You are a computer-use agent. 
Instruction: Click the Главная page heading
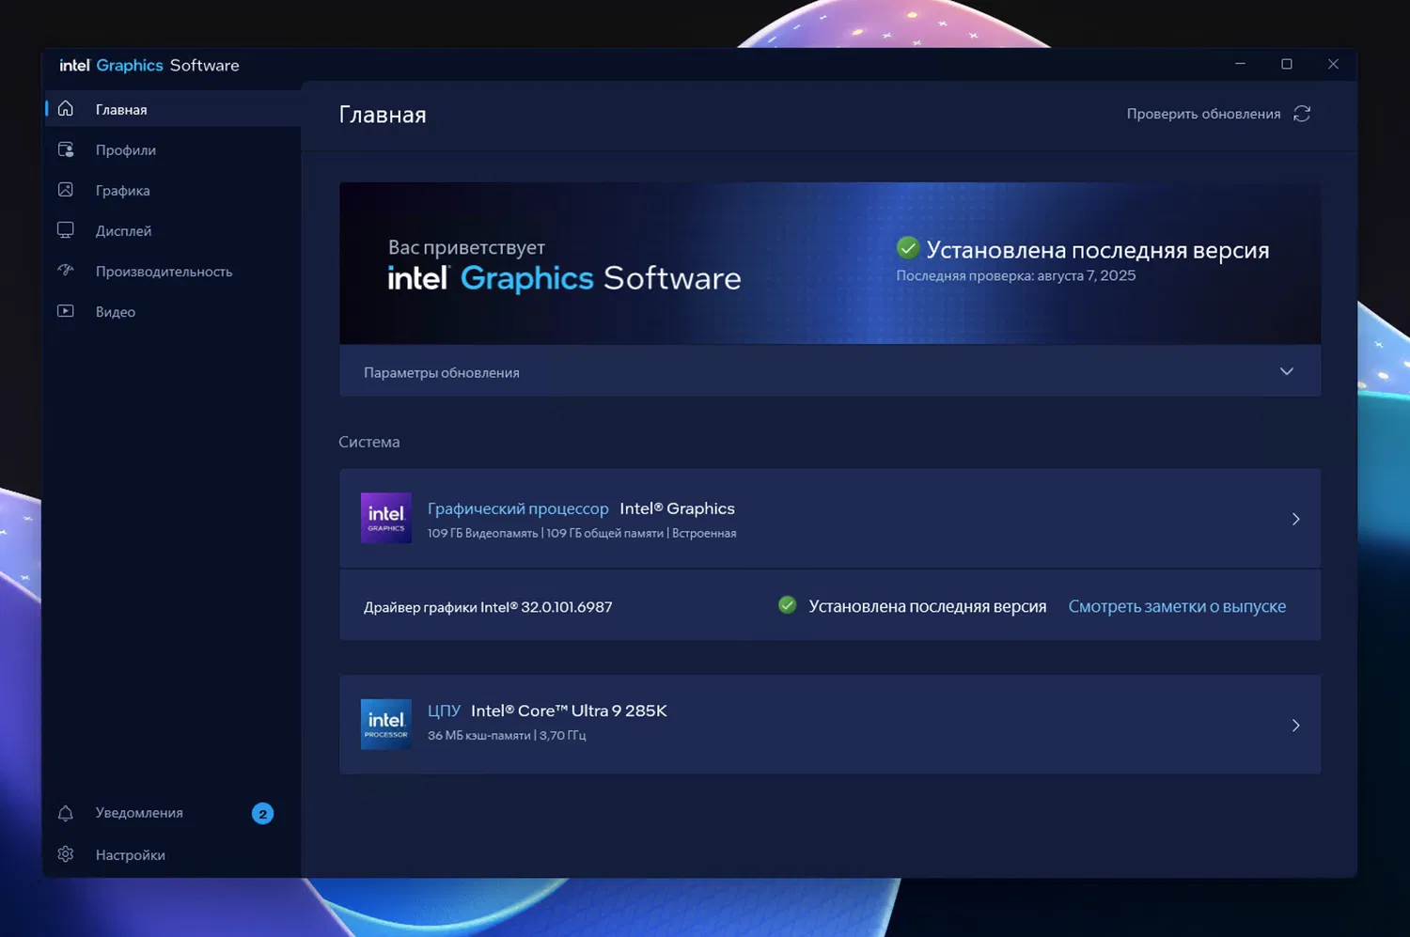[x=383, y=115]
